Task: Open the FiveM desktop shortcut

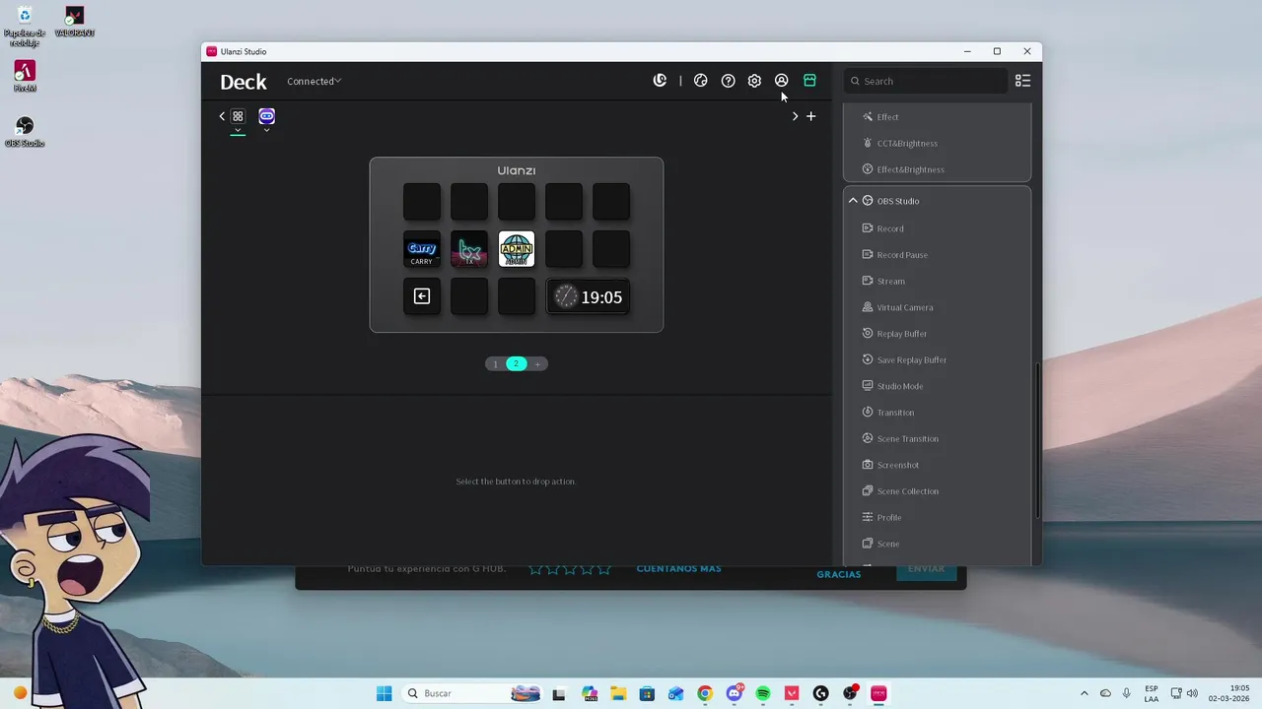Action: (25, 76)
